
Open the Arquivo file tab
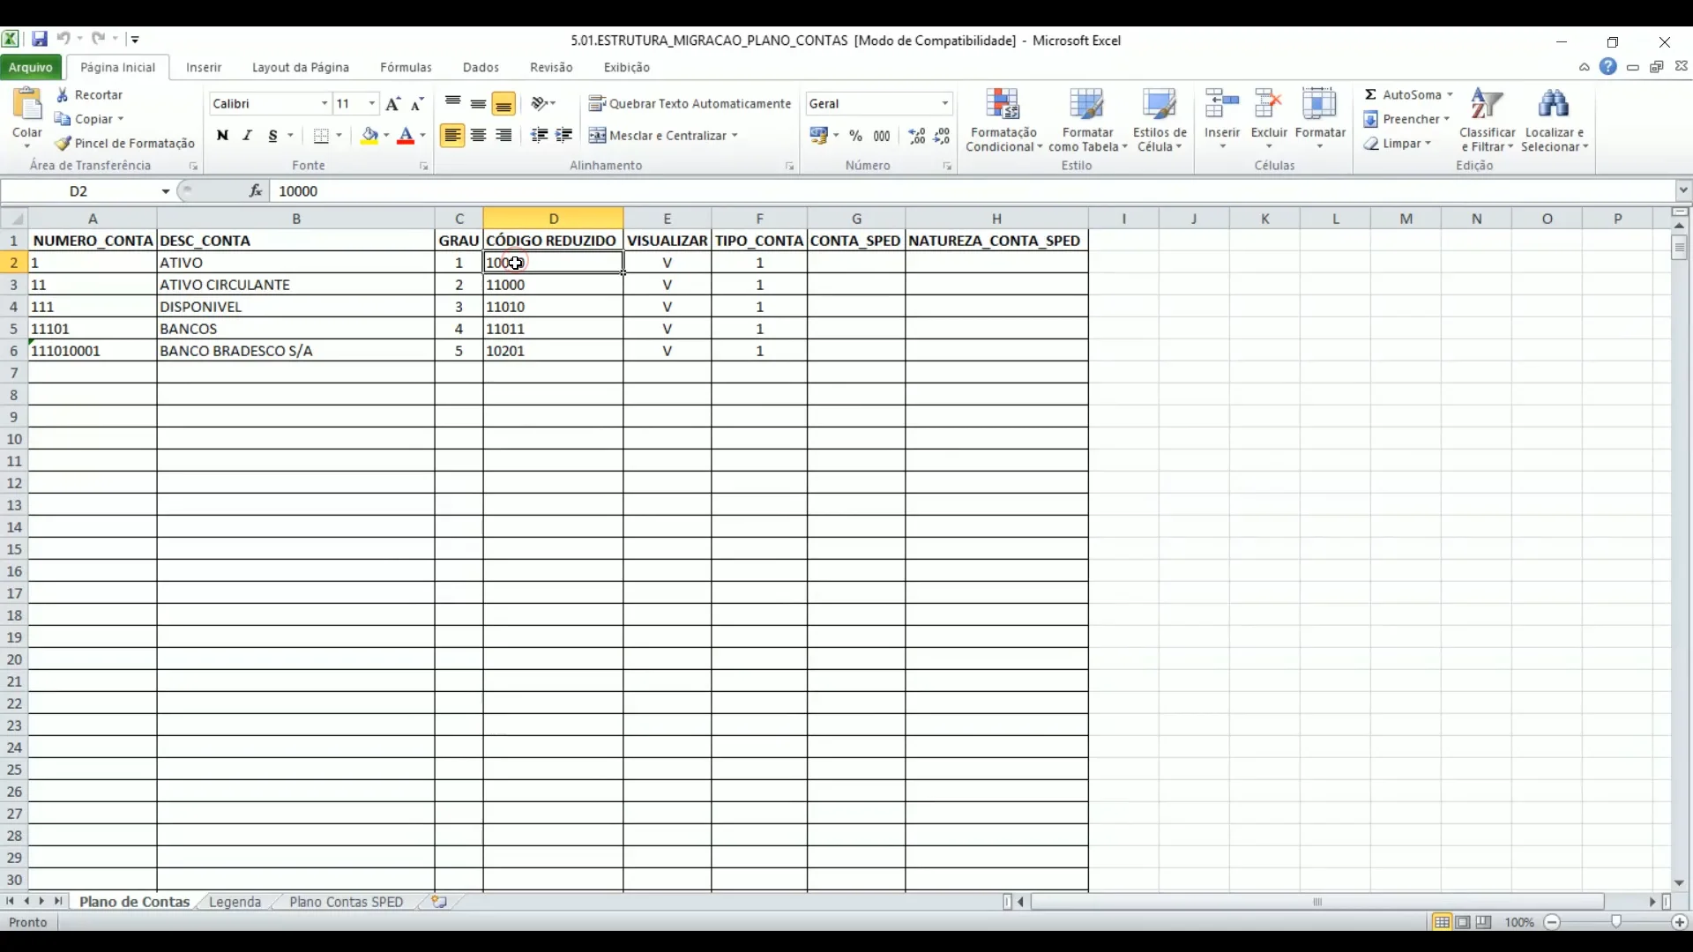[31, 67]
